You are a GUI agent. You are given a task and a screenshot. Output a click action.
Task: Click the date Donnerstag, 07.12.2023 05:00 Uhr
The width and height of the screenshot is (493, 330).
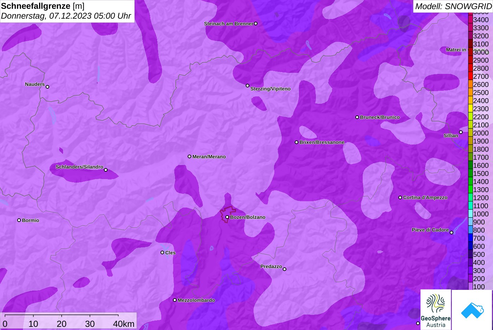coord(66,16)
